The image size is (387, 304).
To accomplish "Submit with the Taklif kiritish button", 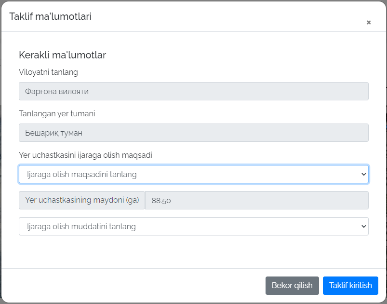I will coord(350,285).
